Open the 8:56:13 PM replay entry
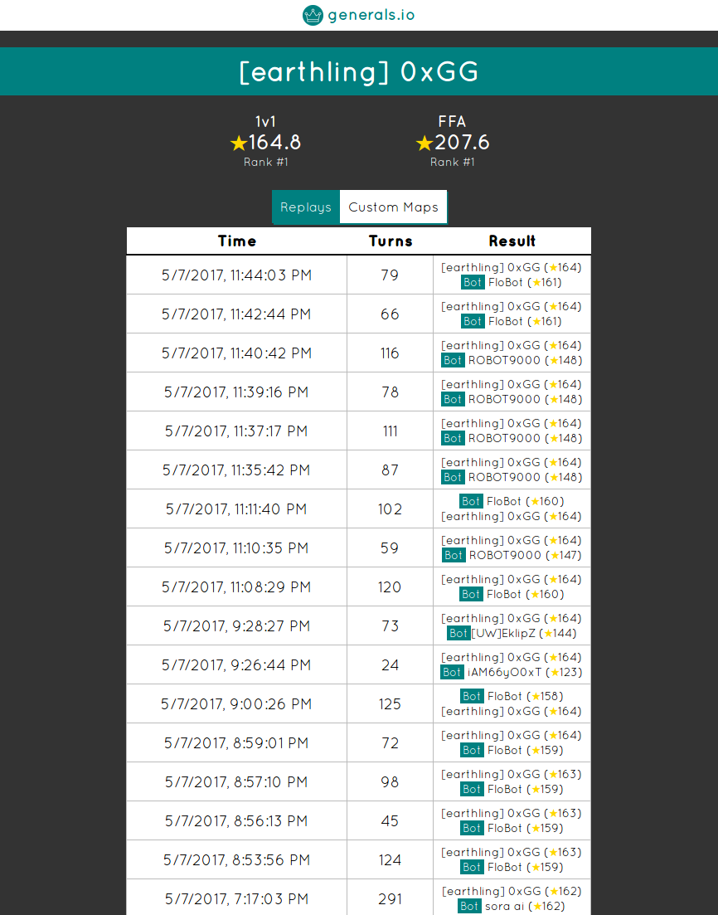 tap(236, 821)
